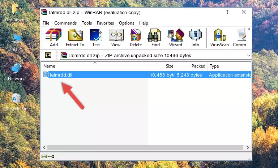
Task: Click the title bar help question mark
Action: coord(227,12)
